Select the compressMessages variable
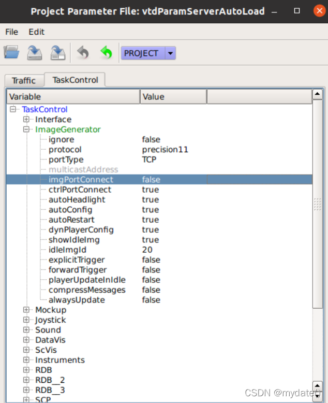This screenshot has width=328, height=403. (87, 290)
